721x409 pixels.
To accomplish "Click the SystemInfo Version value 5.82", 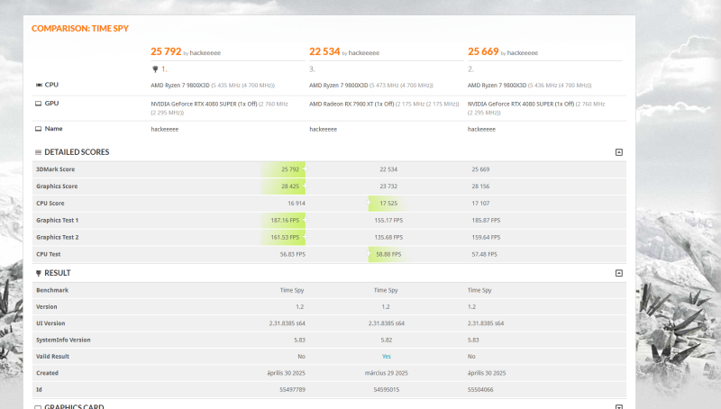I will point(387,340).
